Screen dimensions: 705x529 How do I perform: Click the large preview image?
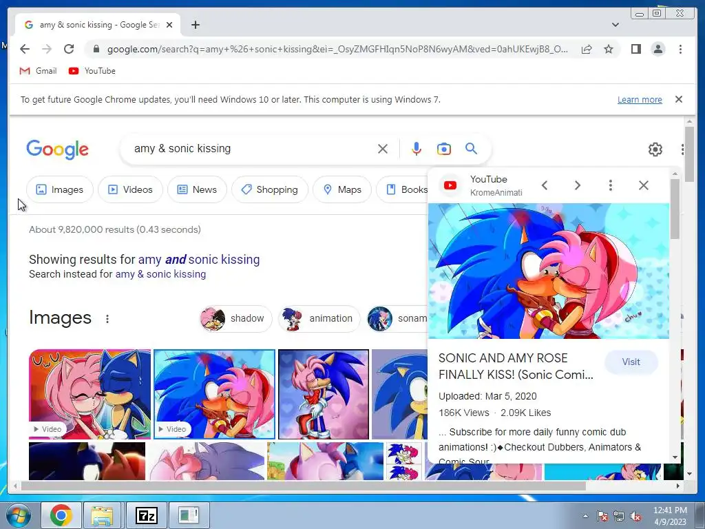(x=549, y=271)
